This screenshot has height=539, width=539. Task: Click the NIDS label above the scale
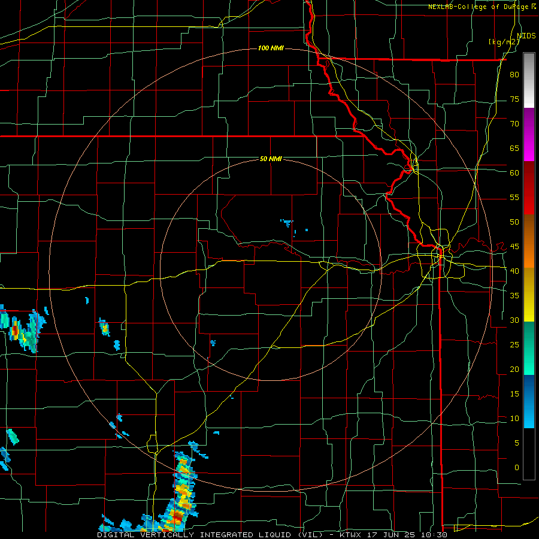526,36
